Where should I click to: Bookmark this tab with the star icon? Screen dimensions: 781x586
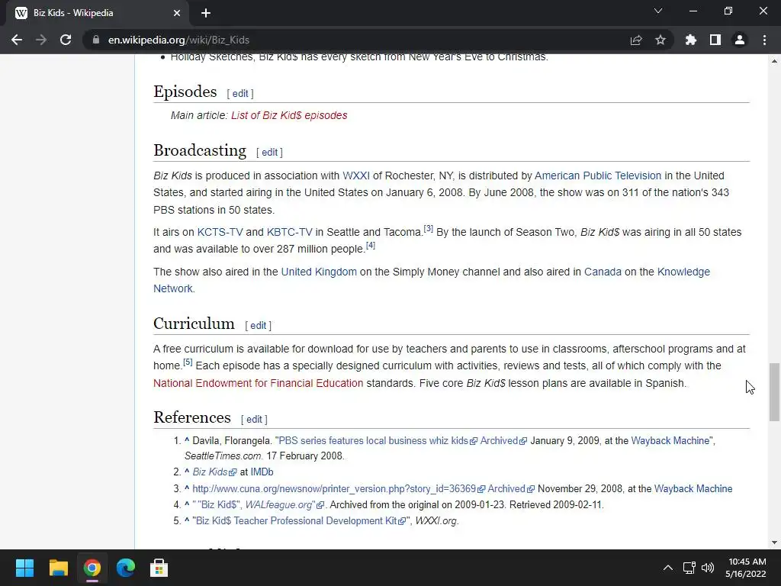pos(660,40)
